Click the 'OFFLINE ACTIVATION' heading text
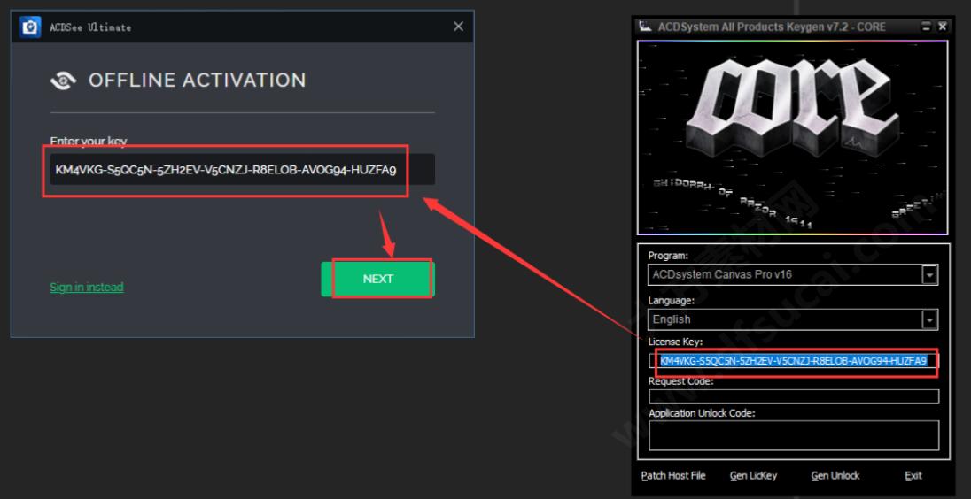 click(x=197, y=81)
